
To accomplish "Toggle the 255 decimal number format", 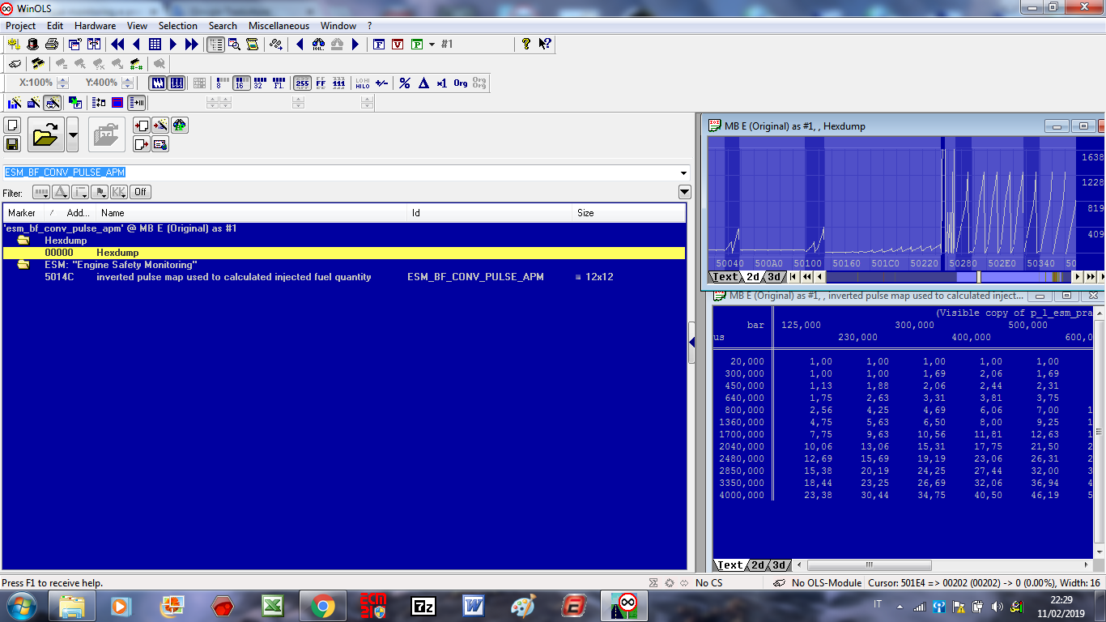I will 302,83.
